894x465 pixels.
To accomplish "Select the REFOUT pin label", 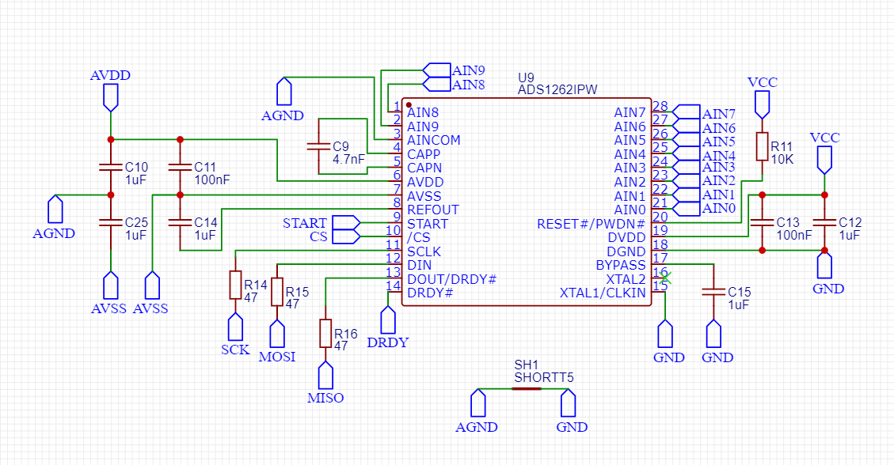I will pos(432,210).
